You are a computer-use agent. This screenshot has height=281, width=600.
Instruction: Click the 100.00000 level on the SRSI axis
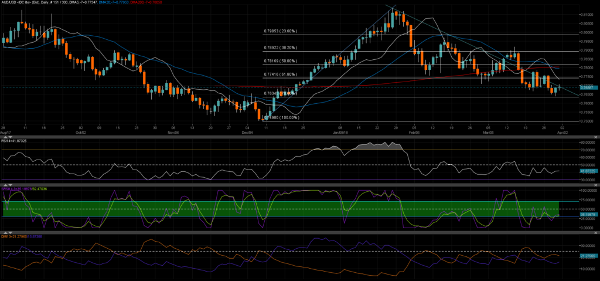click(589, 190)
